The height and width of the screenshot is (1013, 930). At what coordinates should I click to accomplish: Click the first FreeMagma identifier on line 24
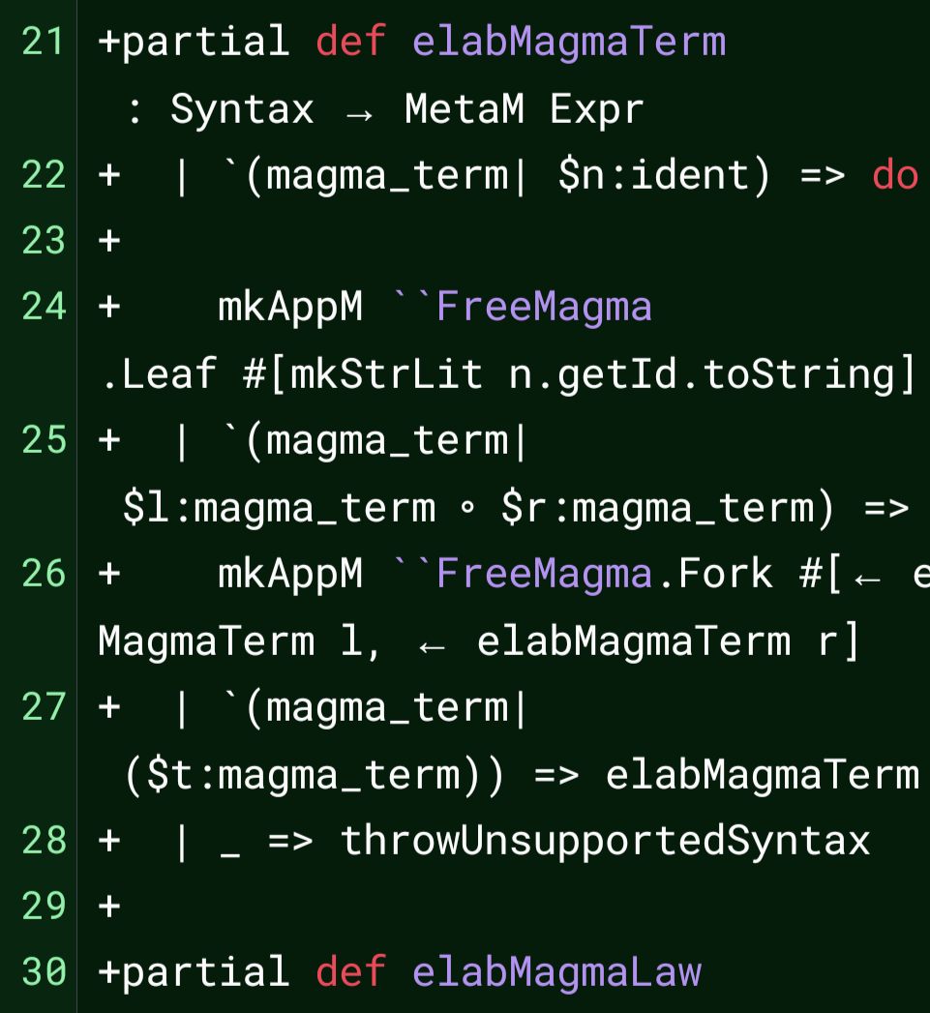point(544,307)
